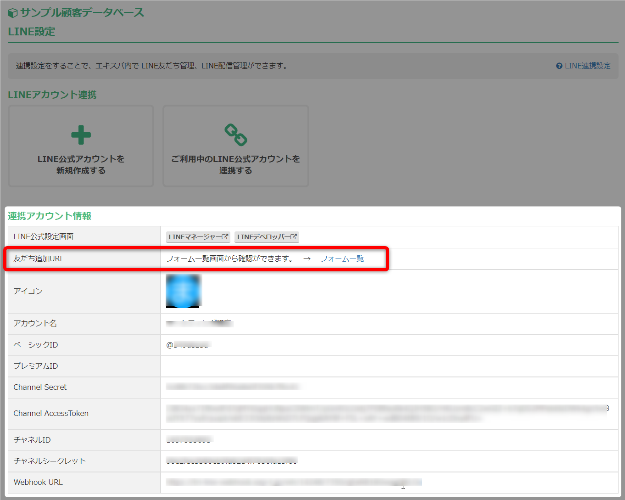
Task: Open the LINEマネージャー button
Action: click(x=198, y=237)
